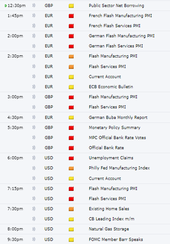Click the yellow impact icon for Public Sector Net Borrowing
Image resolution: width=170 pixels, height=244 pixels.
71,6
